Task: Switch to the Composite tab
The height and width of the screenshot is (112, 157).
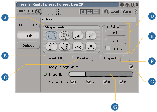Action: [28, 25]
